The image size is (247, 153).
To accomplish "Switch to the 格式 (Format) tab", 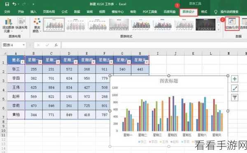I will 204,12.
